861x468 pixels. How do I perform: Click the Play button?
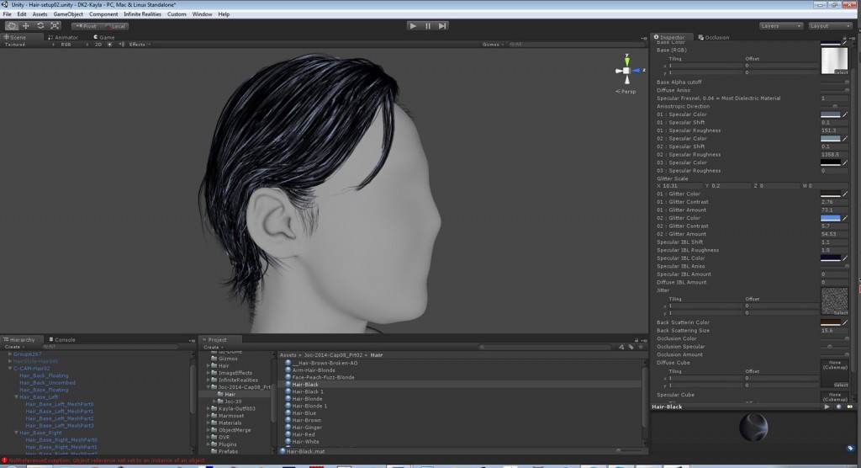pyautogui.click(x=413, y=26)
